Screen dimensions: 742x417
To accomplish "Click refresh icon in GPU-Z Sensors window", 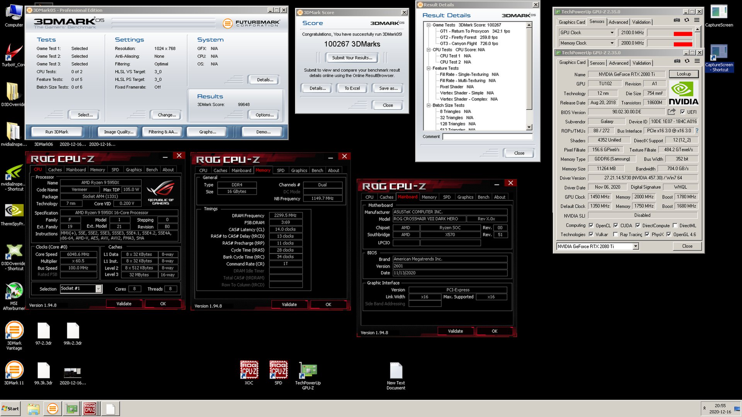I will (x=687, y=20).
